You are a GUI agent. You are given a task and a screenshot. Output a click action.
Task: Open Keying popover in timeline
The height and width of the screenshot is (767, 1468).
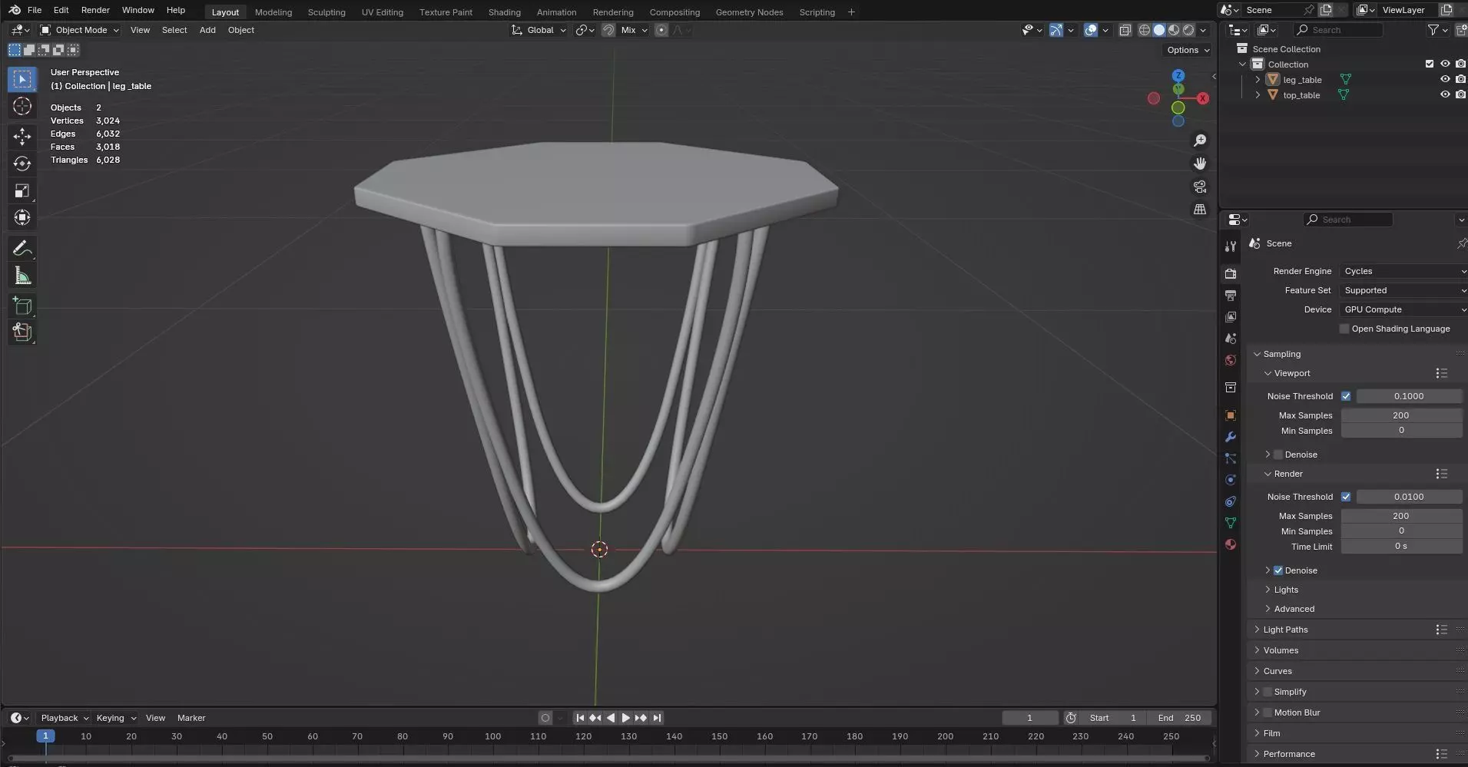pyautogui.click(x=115, y=718)
